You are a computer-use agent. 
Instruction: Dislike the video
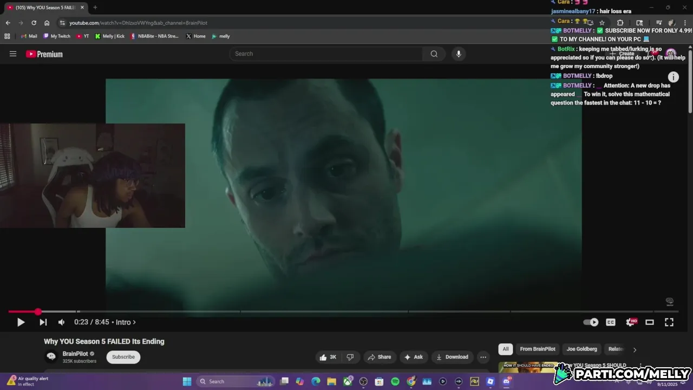click(350, 357)
